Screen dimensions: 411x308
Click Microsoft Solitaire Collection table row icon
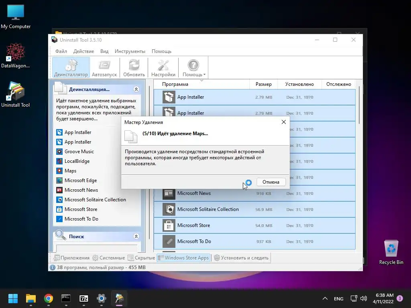point(169,209)
